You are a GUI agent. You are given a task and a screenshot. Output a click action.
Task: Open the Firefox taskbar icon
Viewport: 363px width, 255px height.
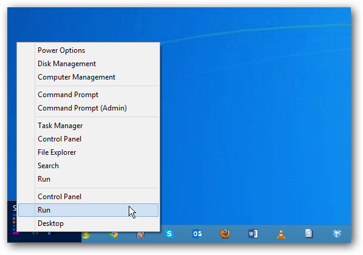(x=225, y=234)
